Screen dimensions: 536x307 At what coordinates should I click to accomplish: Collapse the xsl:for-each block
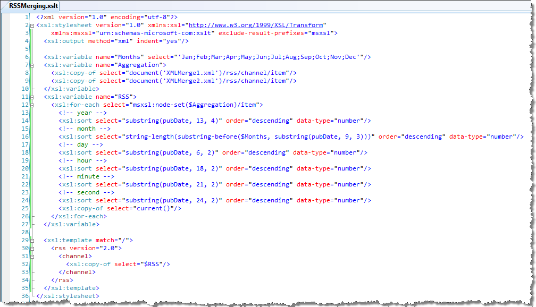pyautogui.click(x=32, y=105)
